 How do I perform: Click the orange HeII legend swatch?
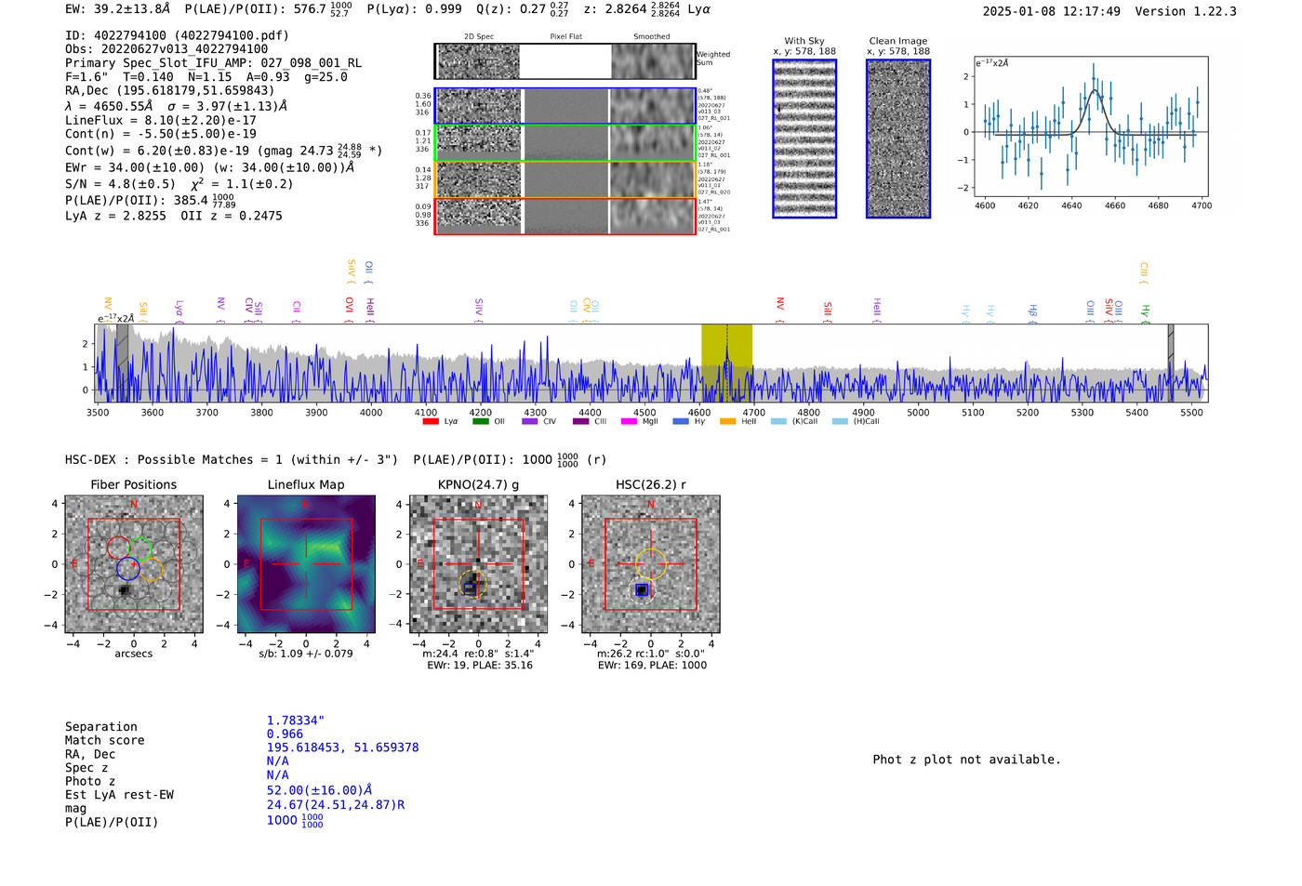tap(727, 421)
